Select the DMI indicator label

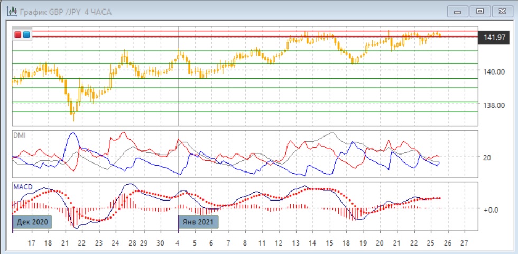pyautogui.click(x=19, y=135)
